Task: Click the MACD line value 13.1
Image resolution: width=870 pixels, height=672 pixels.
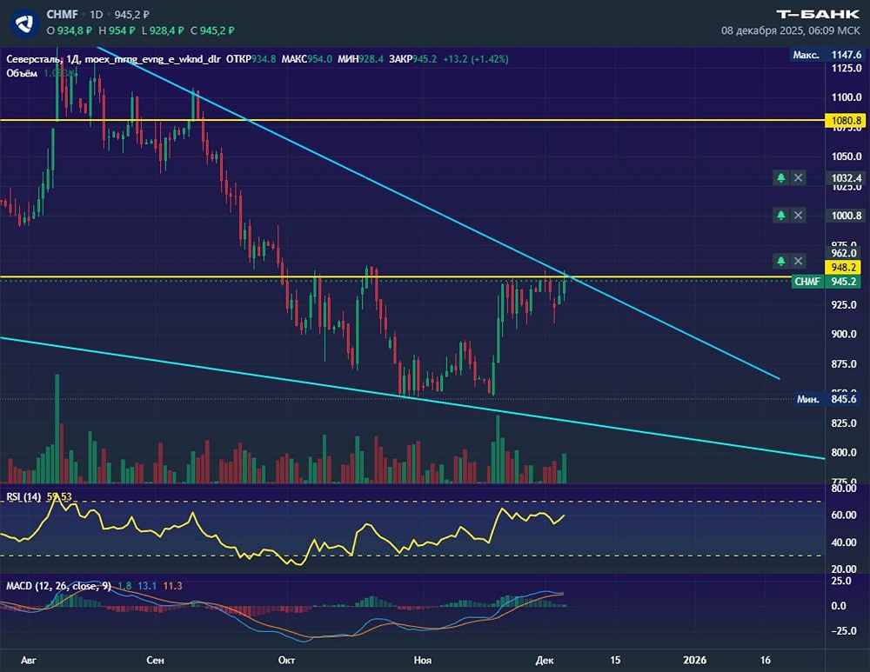Action: point(147,586)
